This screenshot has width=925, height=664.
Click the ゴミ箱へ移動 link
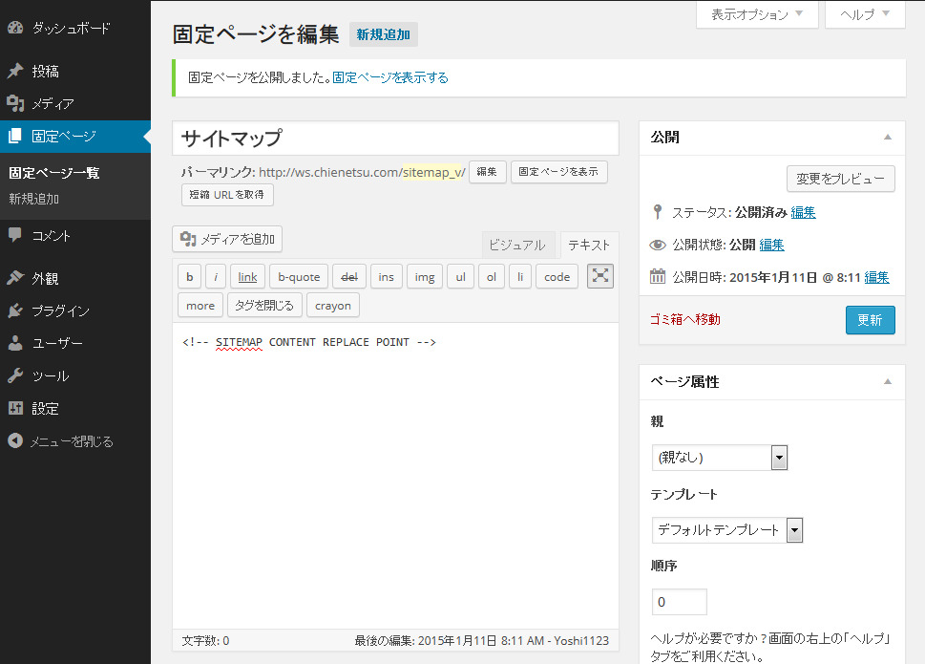tap(684, 319)
